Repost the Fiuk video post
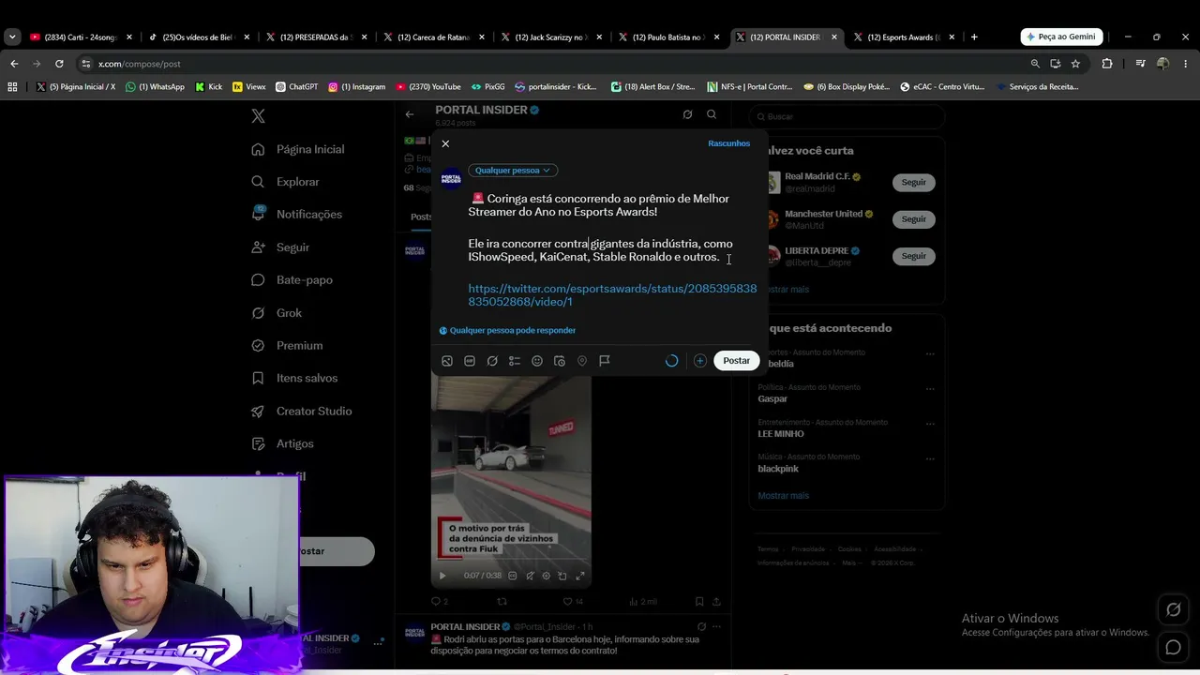1200x675 pixels. [502, 602]
